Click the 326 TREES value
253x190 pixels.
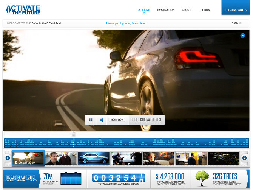coord(225,176)
